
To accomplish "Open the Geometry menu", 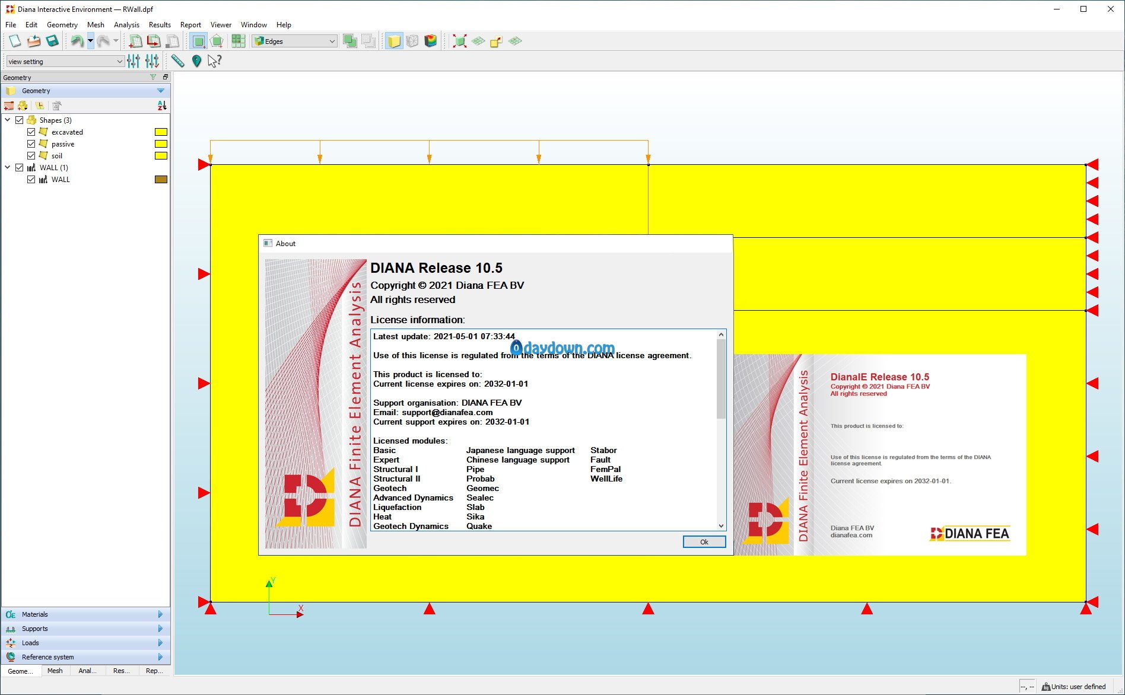I will coord(62,24).
